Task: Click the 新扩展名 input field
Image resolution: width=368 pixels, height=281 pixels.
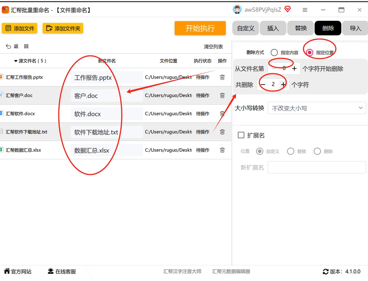Action: 317,167
